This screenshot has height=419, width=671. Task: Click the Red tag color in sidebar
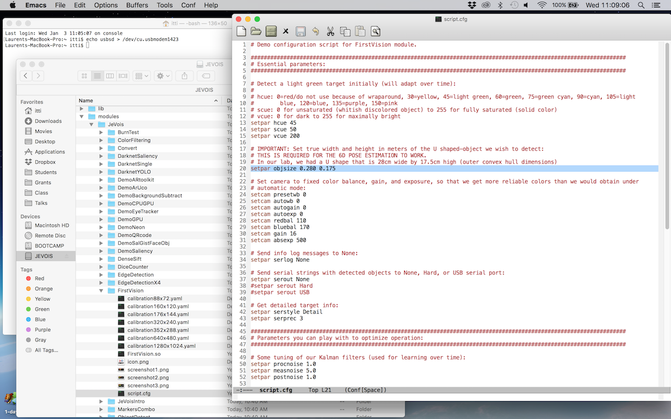39,279
